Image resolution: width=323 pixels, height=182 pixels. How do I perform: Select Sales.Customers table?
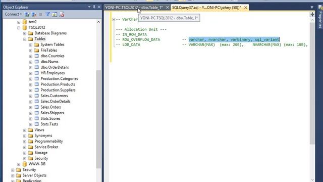(54, 96)
